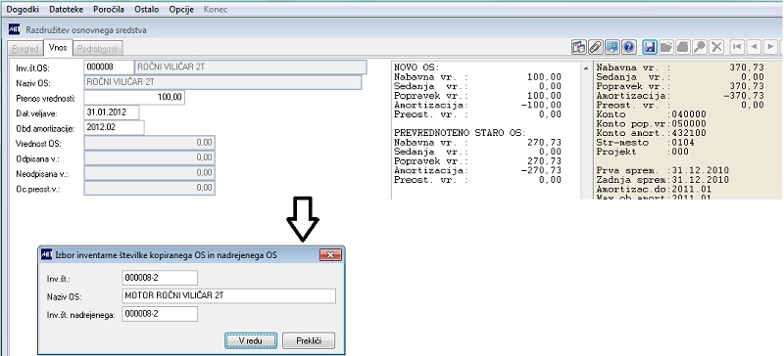This screenshot has width=784, height=356.
Task: Close the Izbor inventarne številke dialog
Action: tap(330, 254)
